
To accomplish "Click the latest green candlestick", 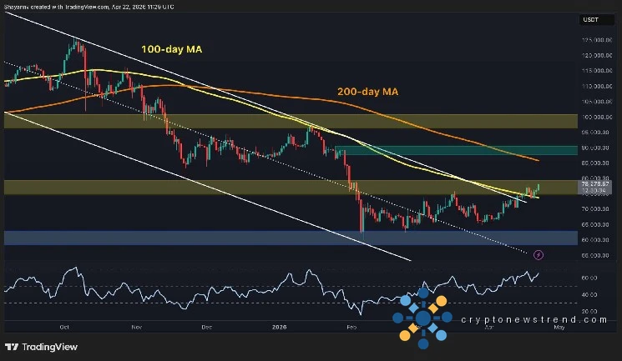I will (539, 188).
